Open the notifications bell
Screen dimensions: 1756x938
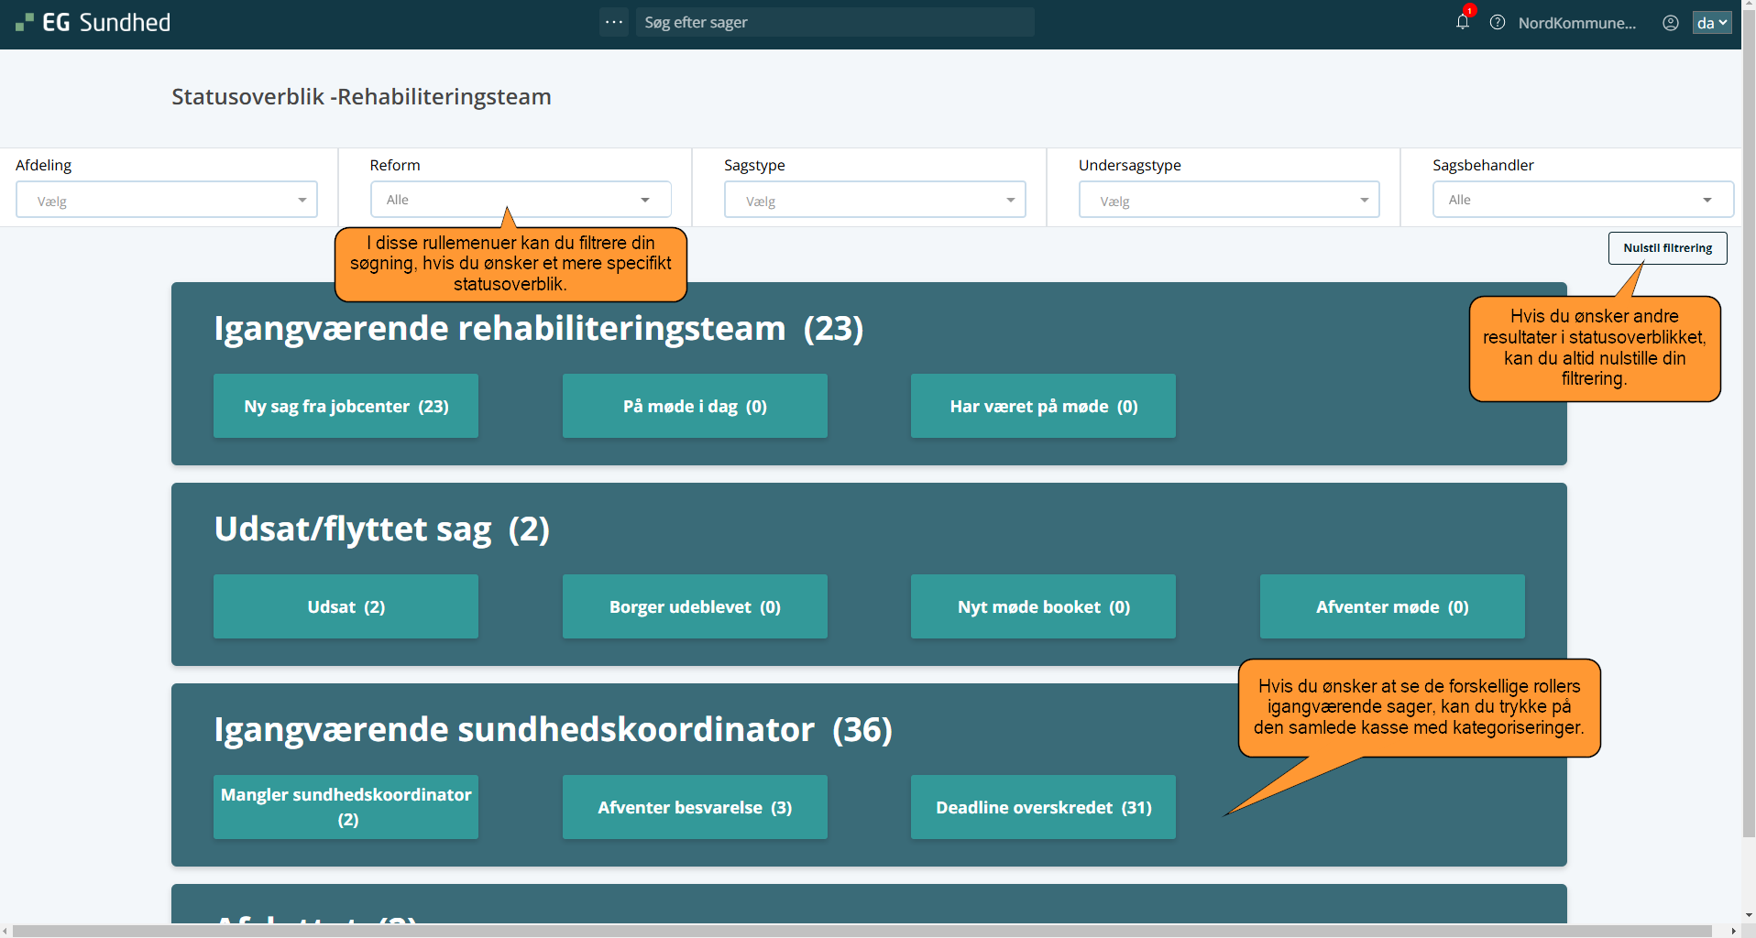click(x=1462, y=22)
